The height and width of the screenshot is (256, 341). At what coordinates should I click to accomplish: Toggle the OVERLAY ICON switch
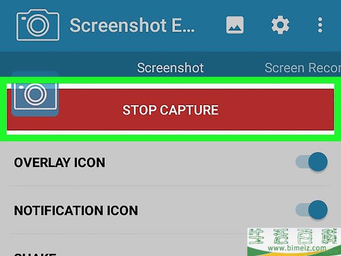coord(311,162)
